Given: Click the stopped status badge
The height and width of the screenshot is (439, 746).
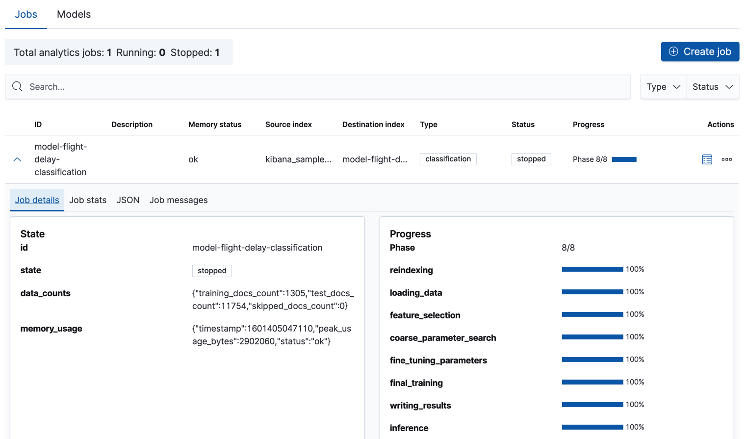Looking at the screenshot, I should (x=531, y=159).
